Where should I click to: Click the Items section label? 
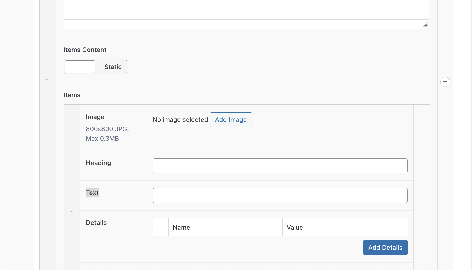[72, 95]
